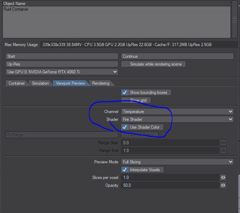
Task: Select Fluid Container in object list
Action: (x=117, y=9)
